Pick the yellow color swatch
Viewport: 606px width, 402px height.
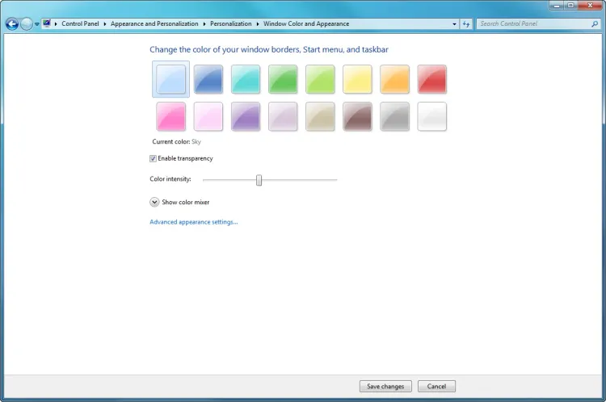point(357,79)
